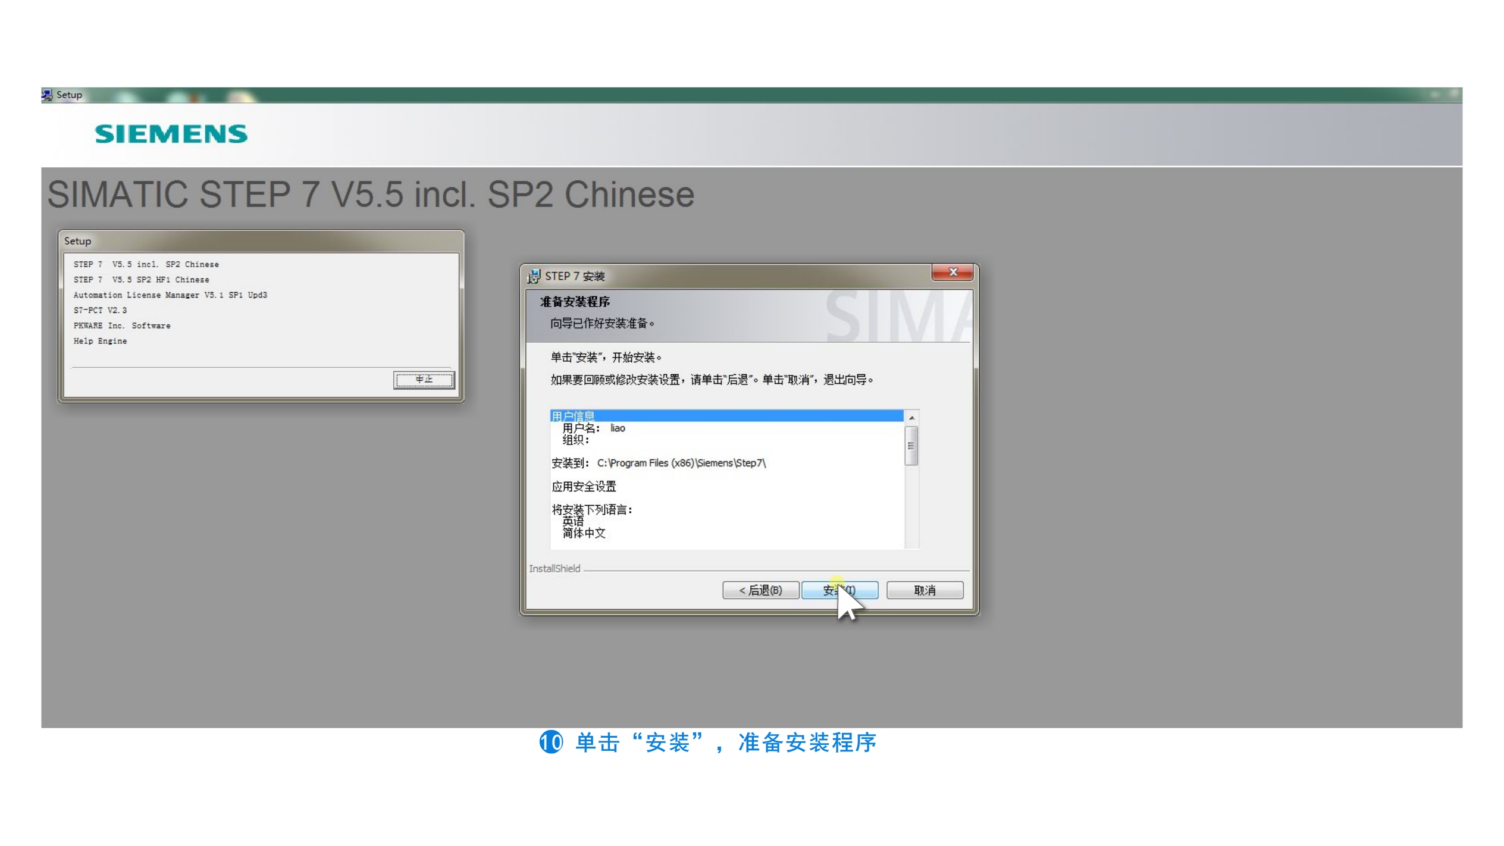Select the highlighted 用户信息 row
This screenshot has width=1504, height=846.
pyautogui.click(x=726, y=415)
